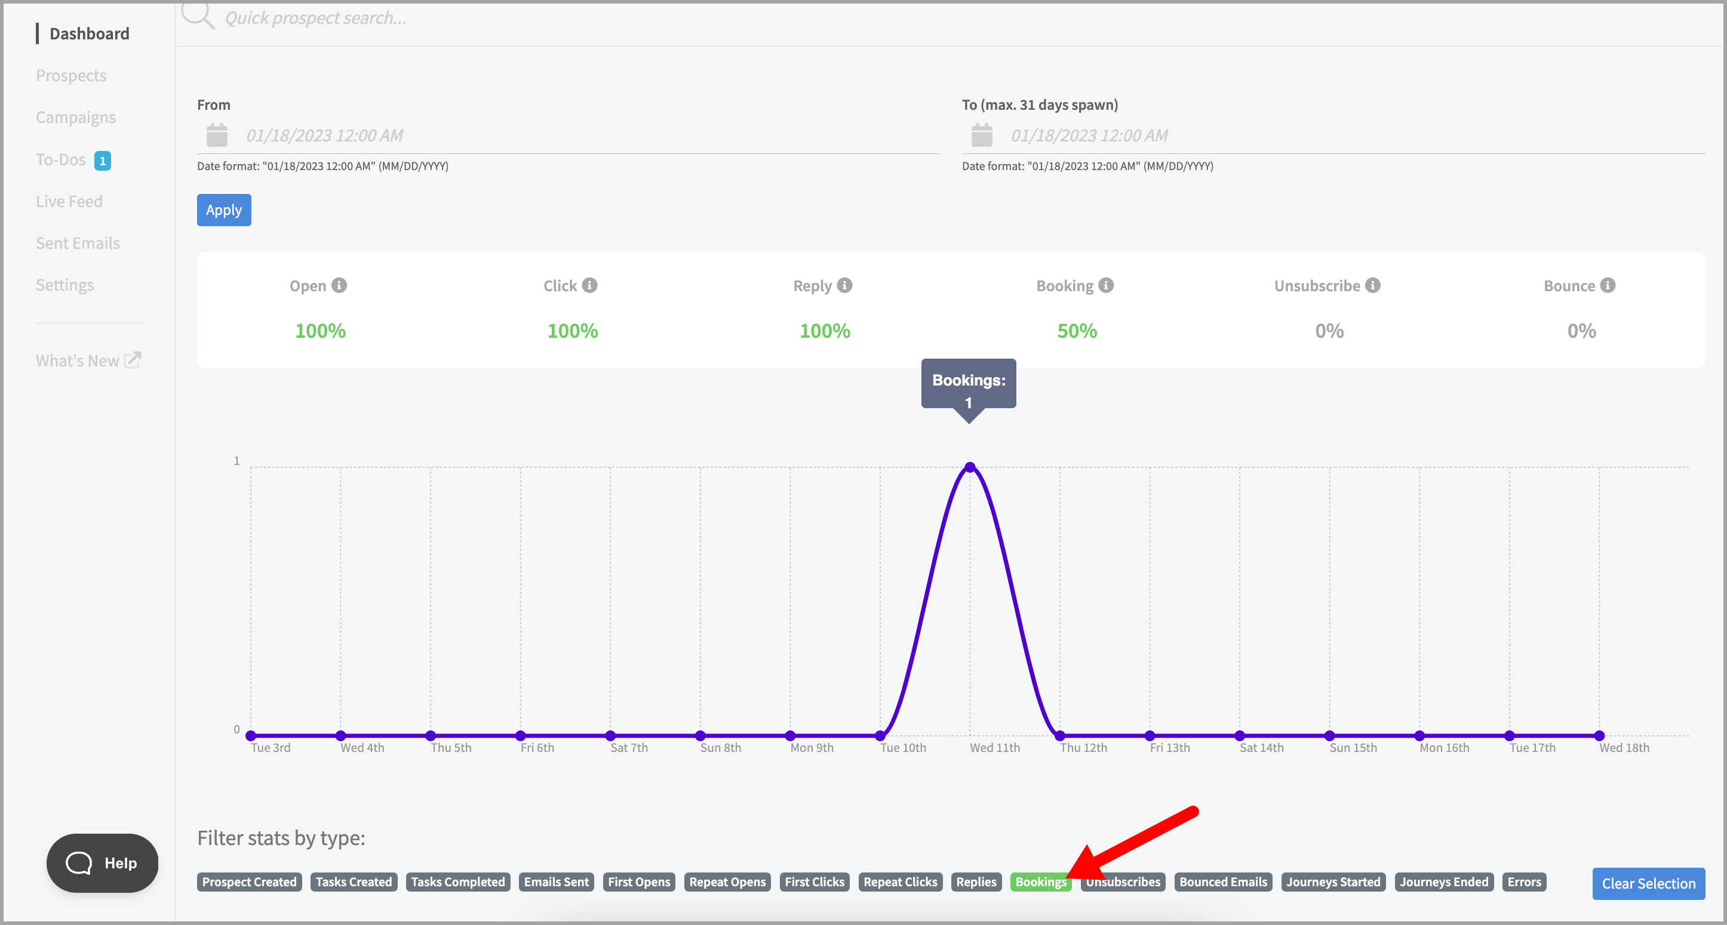Open Campaigns in the sidebar

tap(76, 118)
